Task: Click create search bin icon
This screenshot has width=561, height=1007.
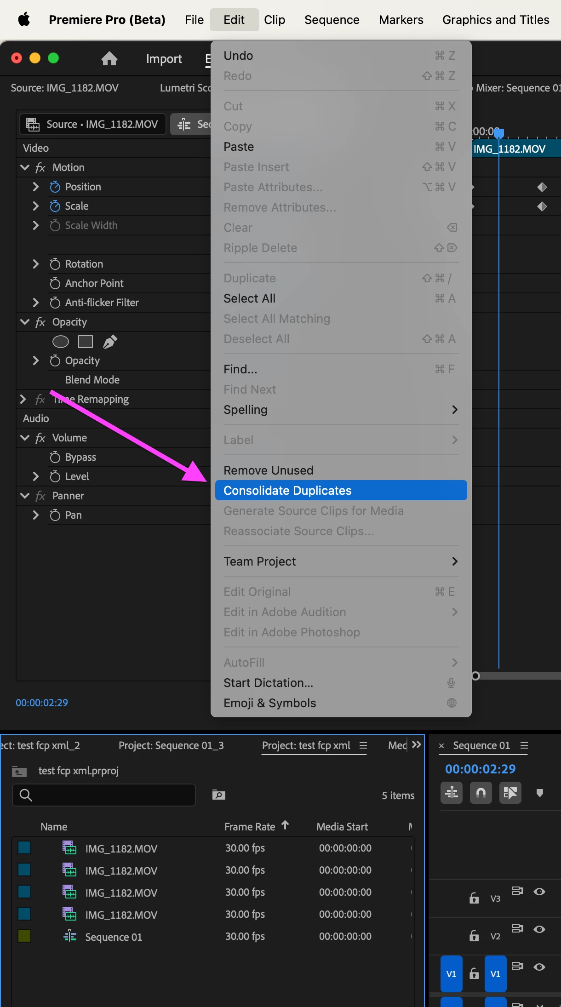Action: pos(219,795)
